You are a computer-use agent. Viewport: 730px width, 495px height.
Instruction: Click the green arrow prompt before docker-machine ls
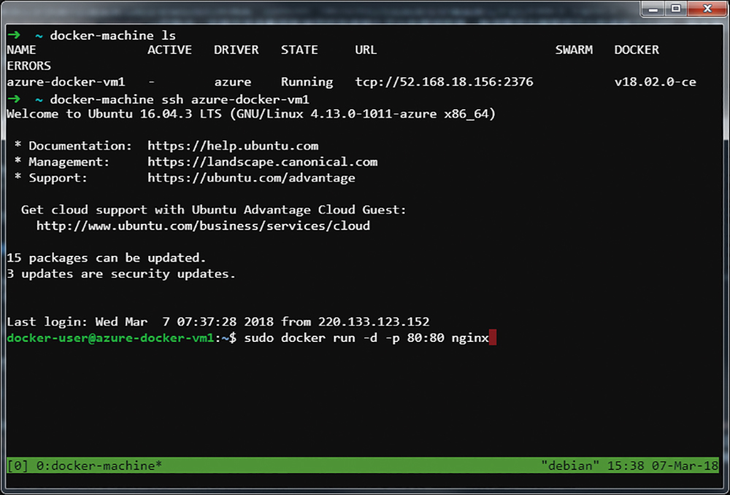[x=13, y=35]
